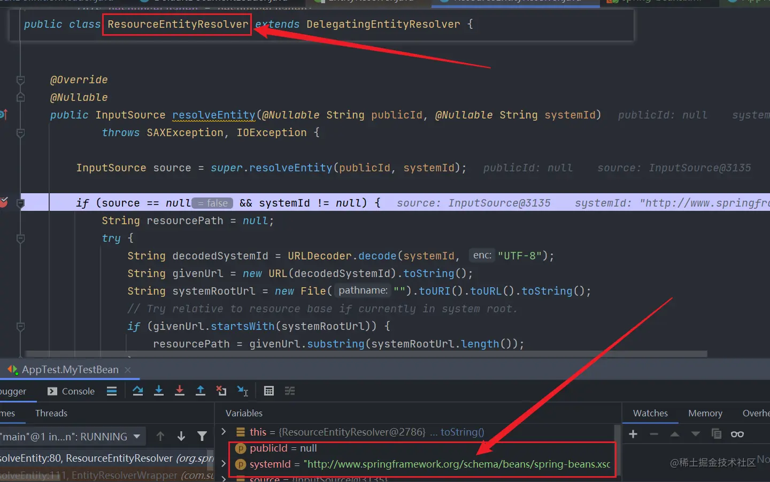Expand the 'this' variable node
This screenshot has width=770, height=482.
coord(224,431)
